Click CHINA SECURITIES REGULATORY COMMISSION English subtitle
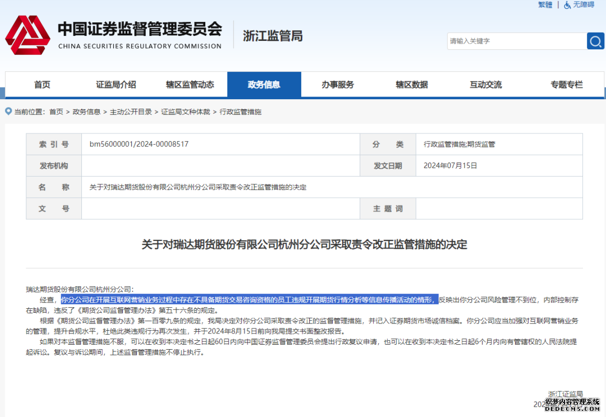606x417 pixels. tap(140, 47)
